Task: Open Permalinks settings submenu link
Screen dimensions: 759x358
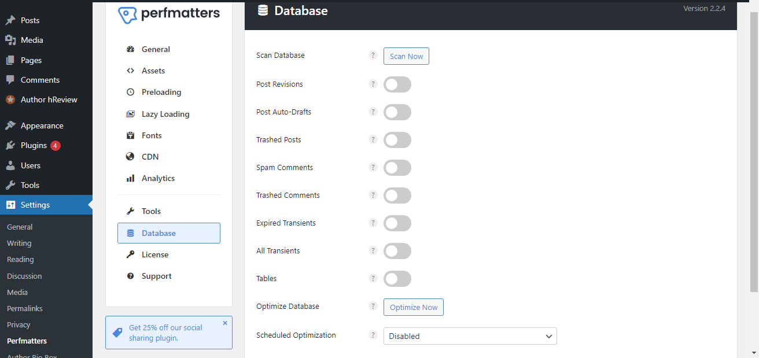Action: pyautogui.click(x=25, y=309)
